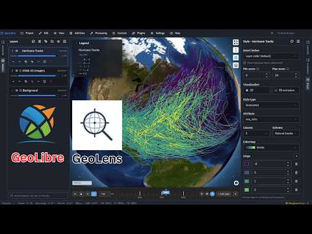Delete the second stop with trash icon
Viewport: 312px width, 234px height.
(x=296, y=173)
